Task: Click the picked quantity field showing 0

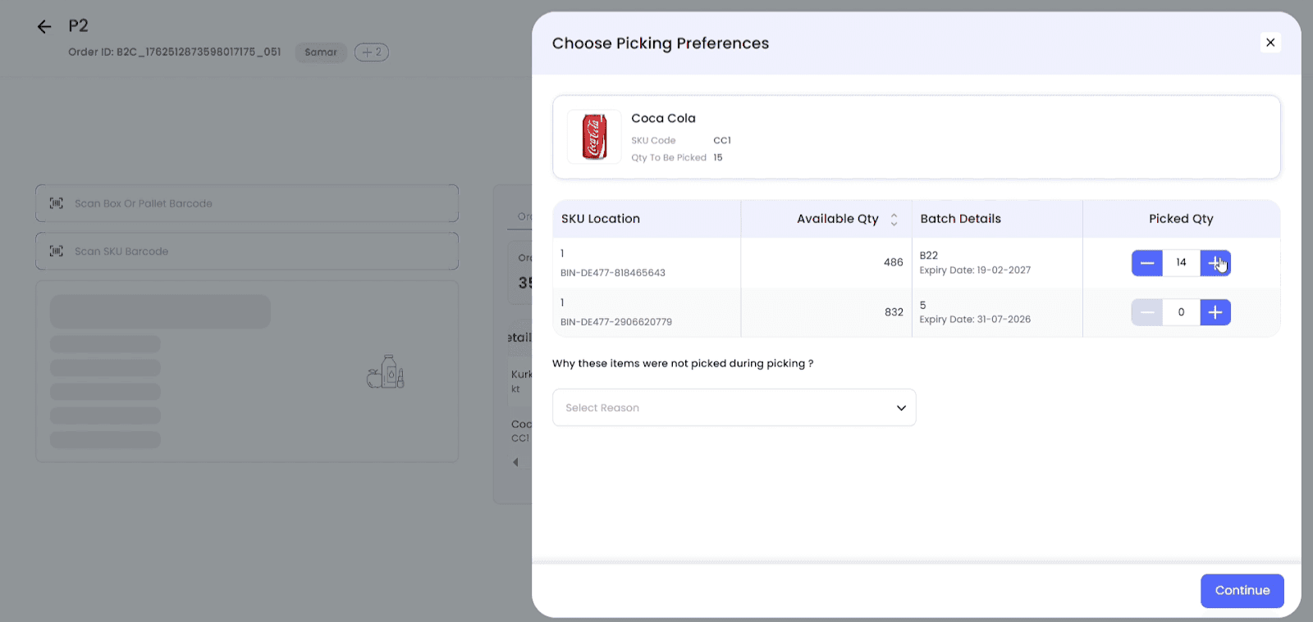Action: [x=1181, y=312]
